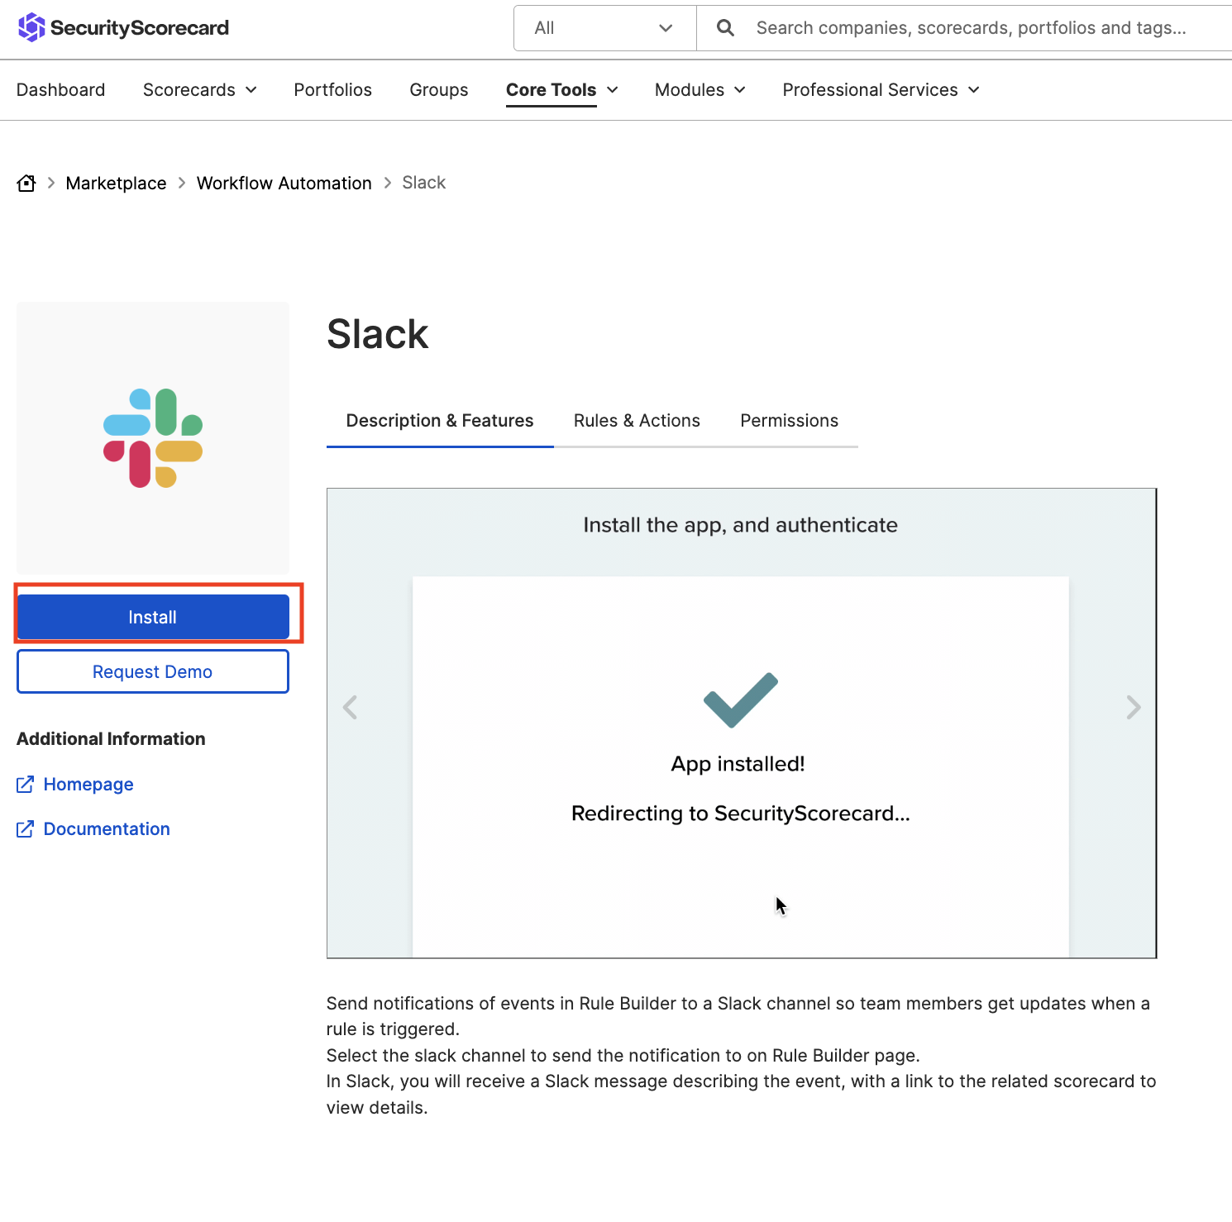Click the search magnifier icon

click(x=724, y=27)
